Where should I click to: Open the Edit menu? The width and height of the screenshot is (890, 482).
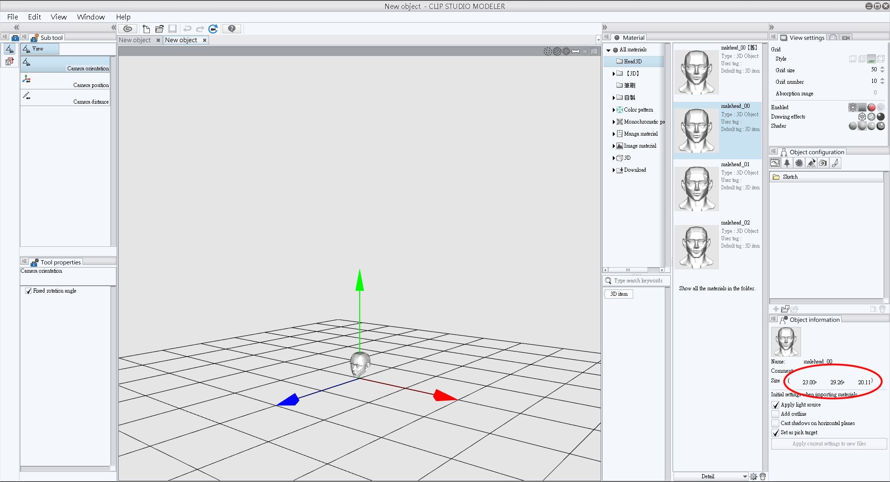tap(34, 17)
